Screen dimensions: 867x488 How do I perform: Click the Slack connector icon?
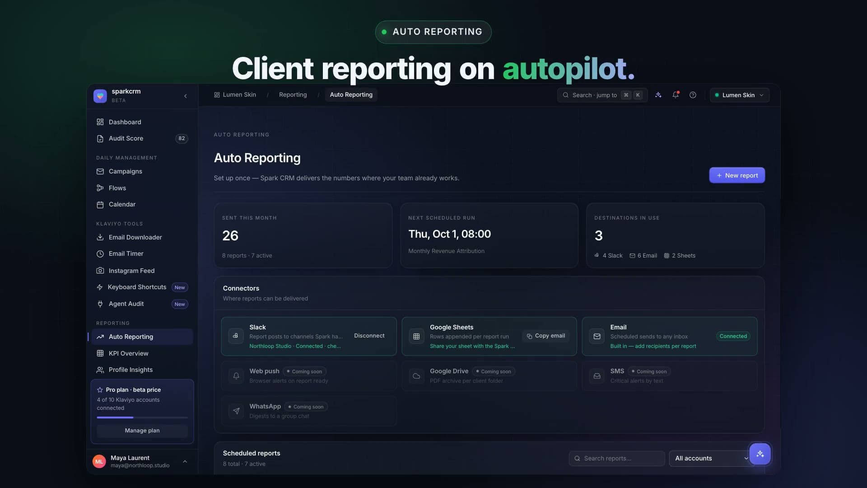point(236,336)
